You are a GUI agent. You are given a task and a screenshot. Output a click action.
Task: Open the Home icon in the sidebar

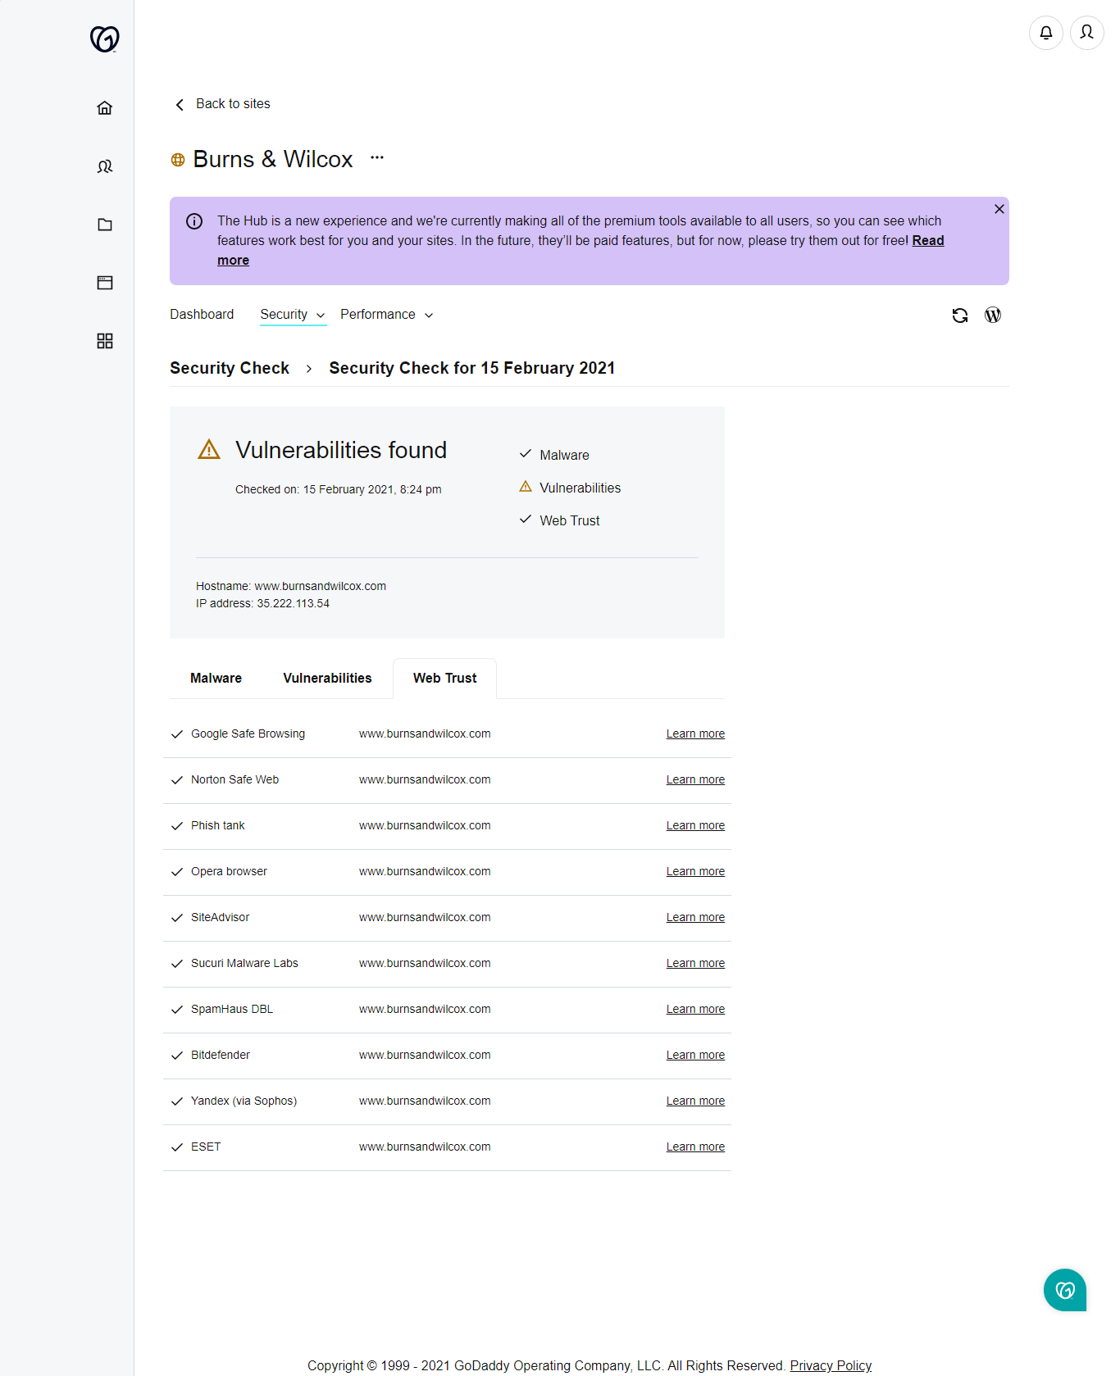105,108
